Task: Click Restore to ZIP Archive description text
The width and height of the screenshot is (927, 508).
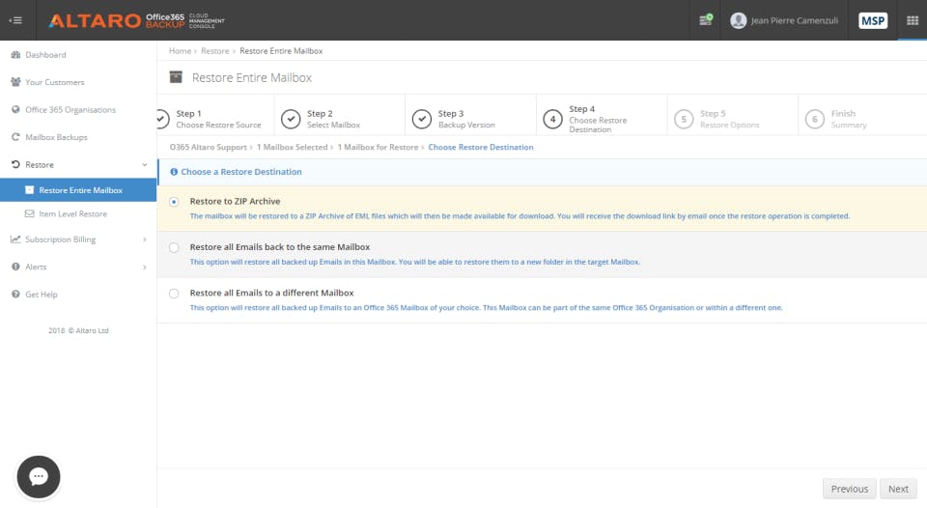Action: coord(520,216)
